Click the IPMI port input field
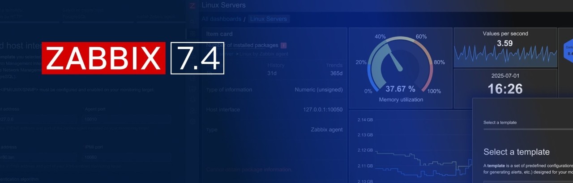Viewport: 573px width, 183px height. pyautogui.click(x=126, y=158)
